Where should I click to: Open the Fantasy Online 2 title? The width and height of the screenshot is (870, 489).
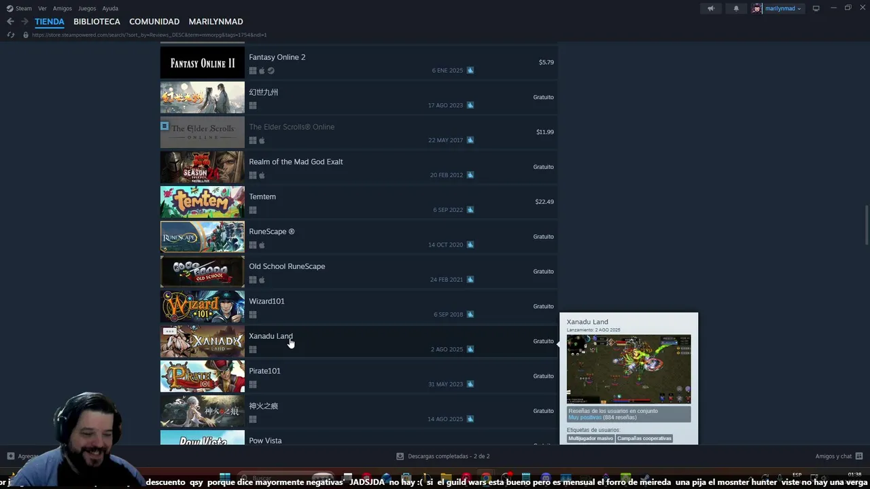coord(277,57)
